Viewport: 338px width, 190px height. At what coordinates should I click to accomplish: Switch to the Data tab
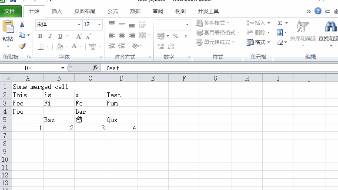coord(135,11)
